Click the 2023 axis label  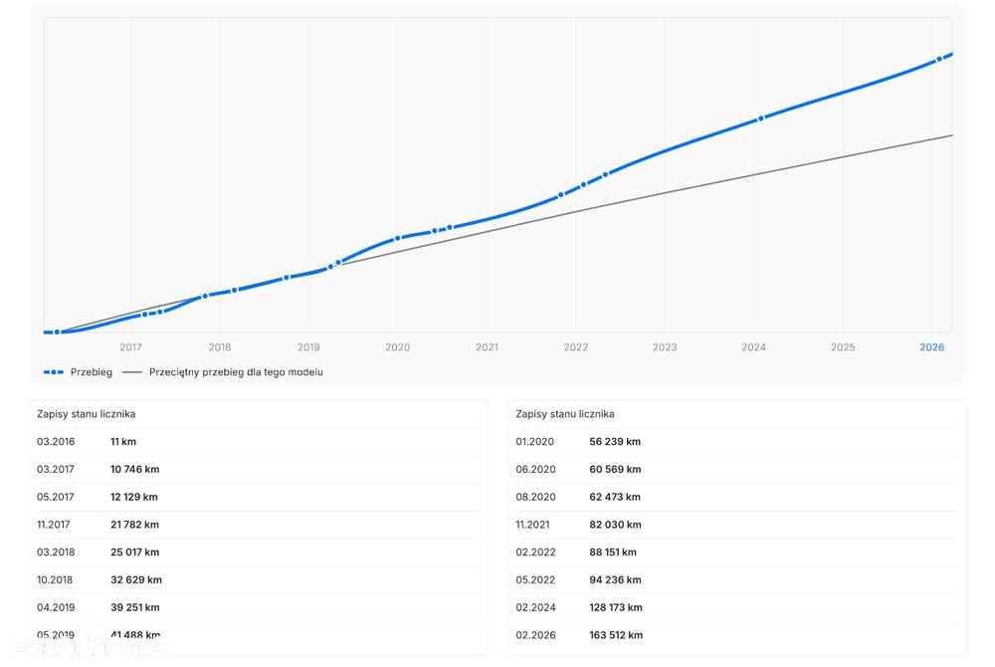click(665, 347)
